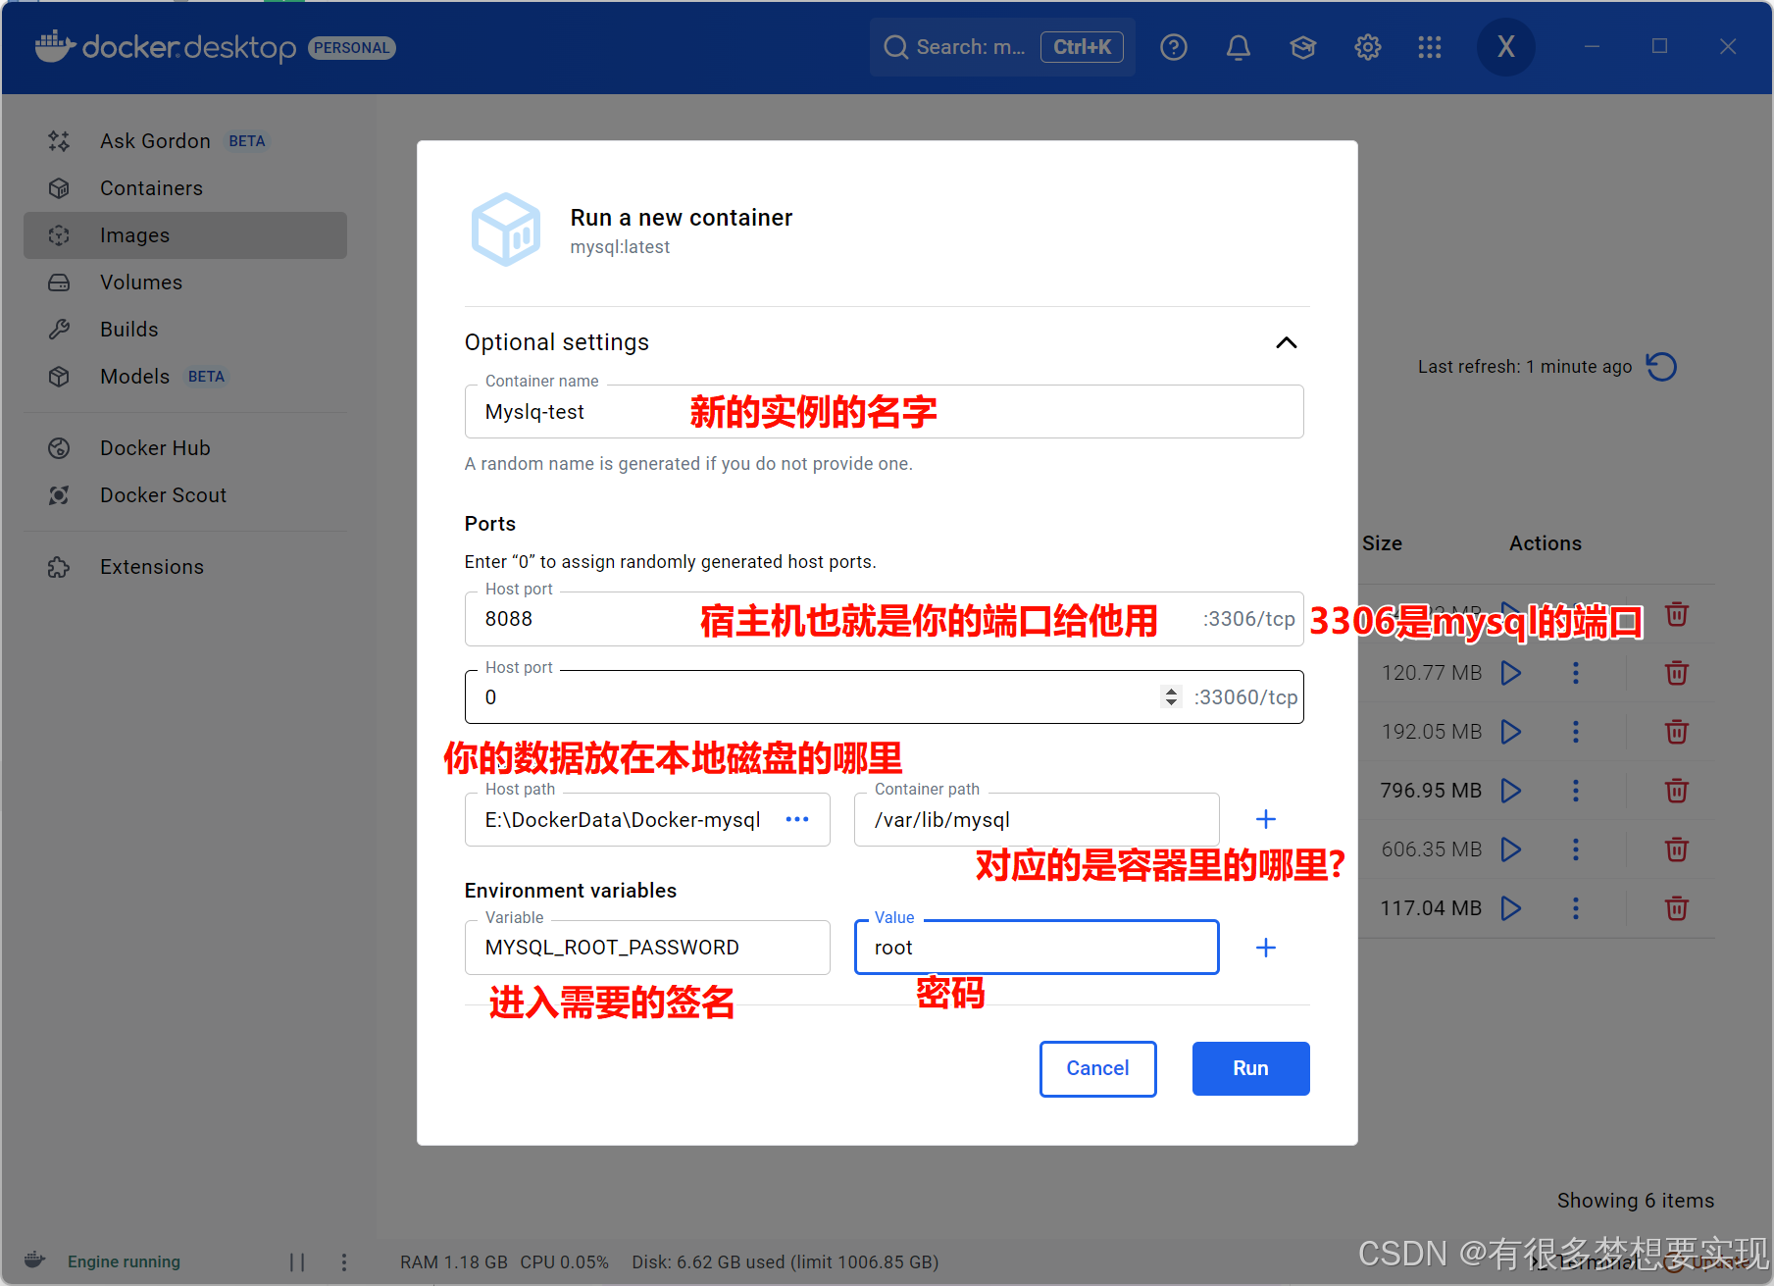Open more actions for 120.77 MB image

pos(1576,673)
